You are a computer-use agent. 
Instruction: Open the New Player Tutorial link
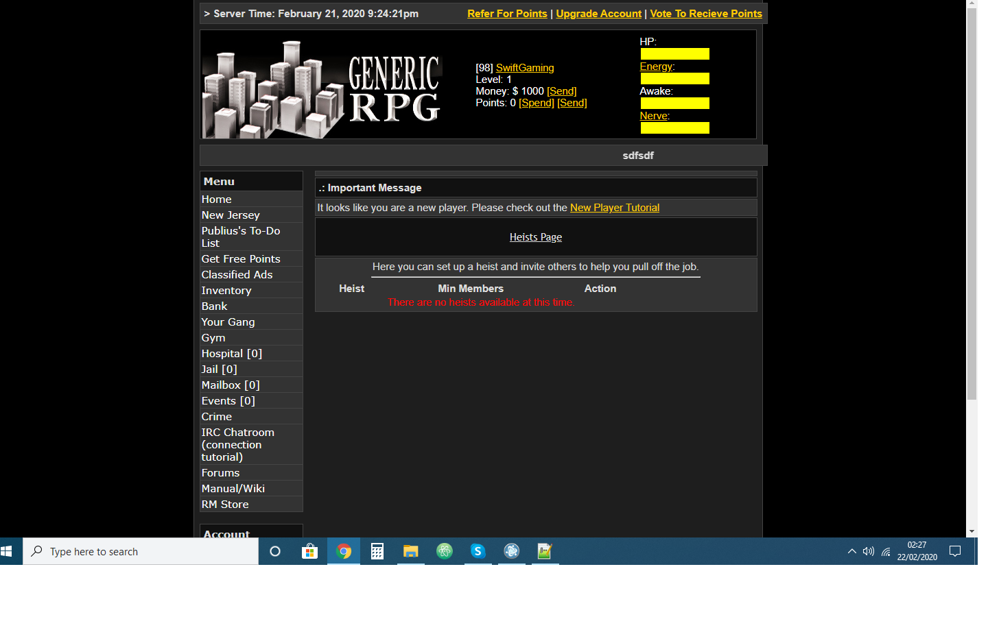coord(614,208)
